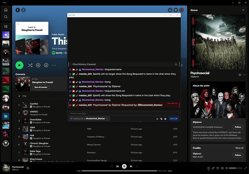Select track Chronic Slaughter

[39, 143]
